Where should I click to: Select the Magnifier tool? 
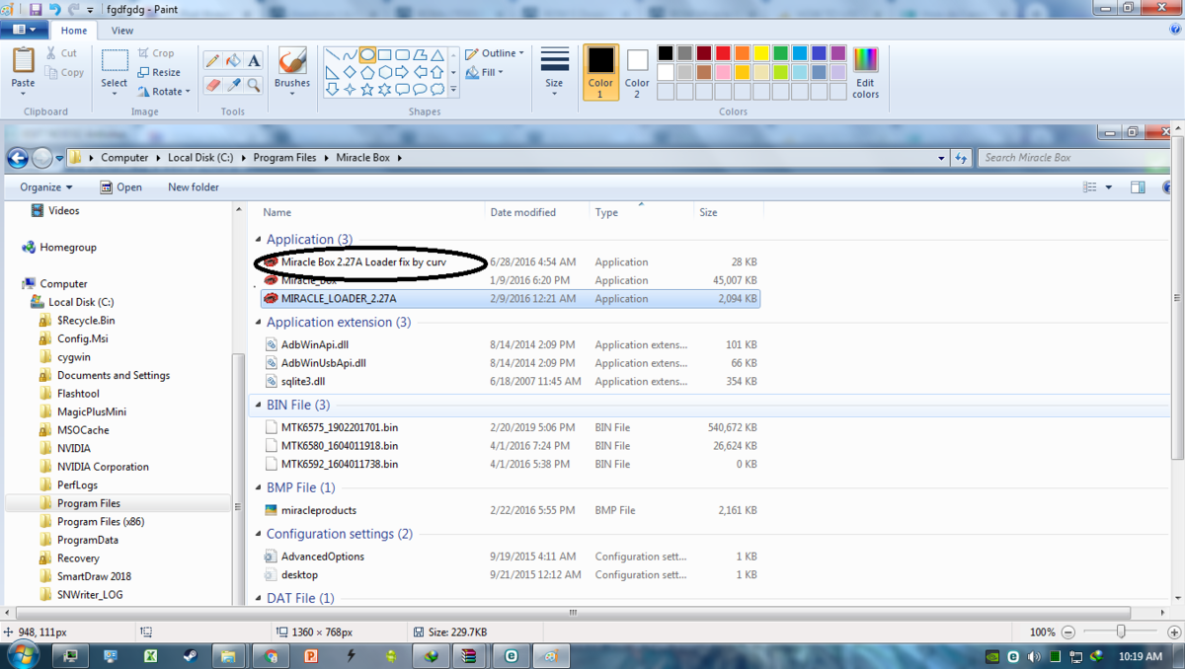(254, 86)
